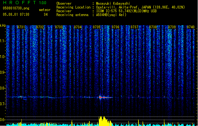
Task: Click the 0740 time marker
Action: click(191, 27)
